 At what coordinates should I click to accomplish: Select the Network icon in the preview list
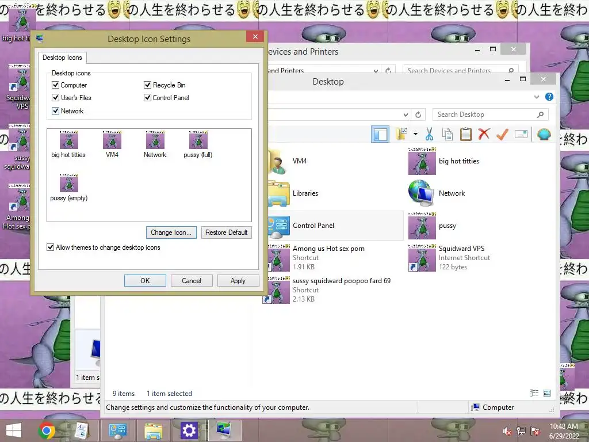click(x=155, y=144)
